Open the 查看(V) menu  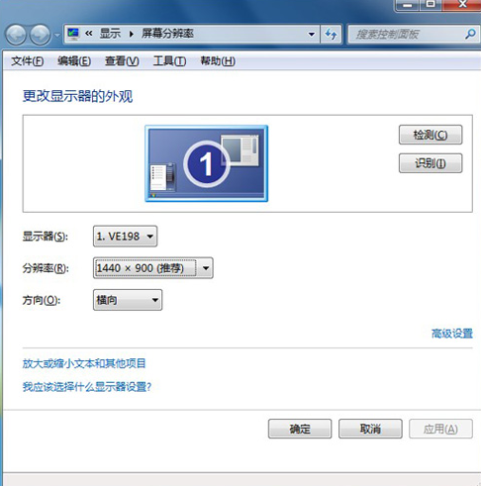coord(122,61)
